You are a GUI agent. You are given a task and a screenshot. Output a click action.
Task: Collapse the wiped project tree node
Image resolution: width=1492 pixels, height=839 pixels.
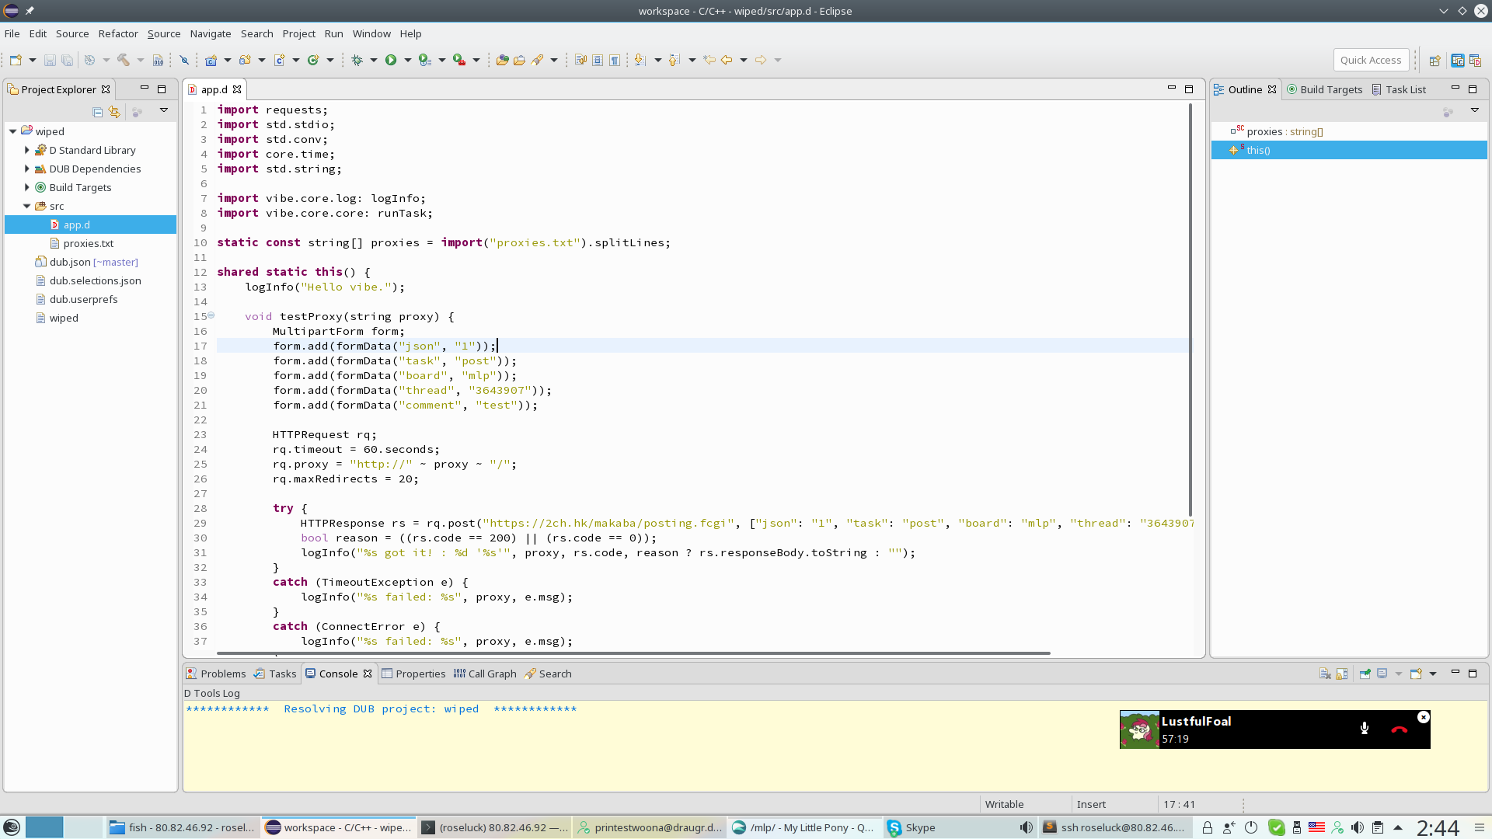[12, 131]
